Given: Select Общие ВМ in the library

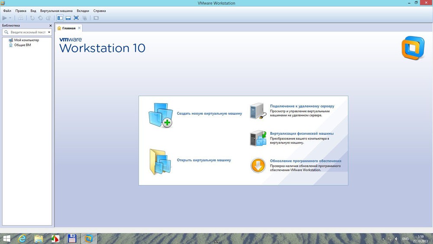Looking at the screenshot, I should (x=23, y=45).
